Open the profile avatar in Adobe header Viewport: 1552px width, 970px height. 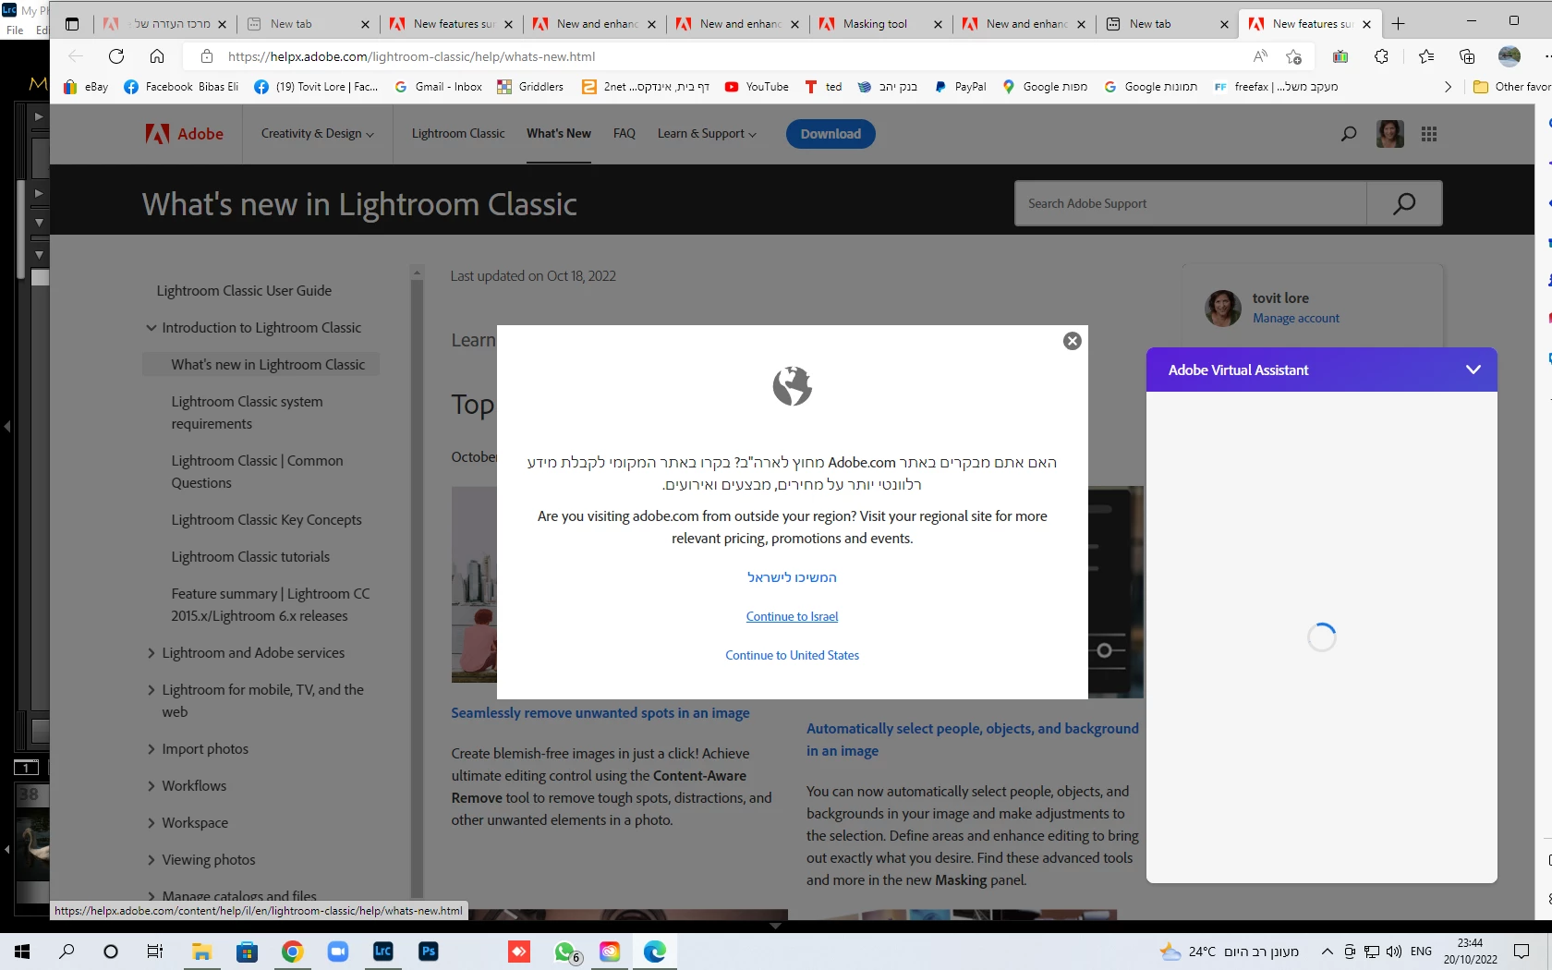[x=1389, y=134]
